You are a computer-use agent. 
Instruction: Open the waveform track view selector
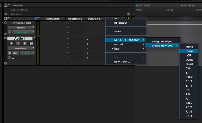(x=21, y=49)
